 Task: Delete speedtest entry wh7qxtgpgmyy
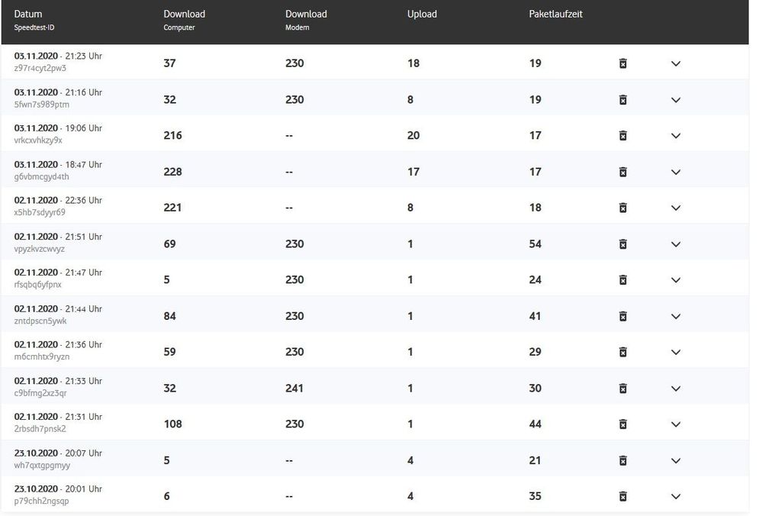pyautogui.click(x=622, y=460)
